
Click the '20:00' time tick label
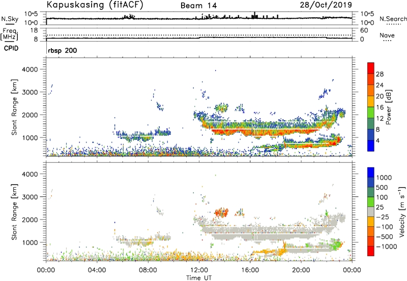301,270
